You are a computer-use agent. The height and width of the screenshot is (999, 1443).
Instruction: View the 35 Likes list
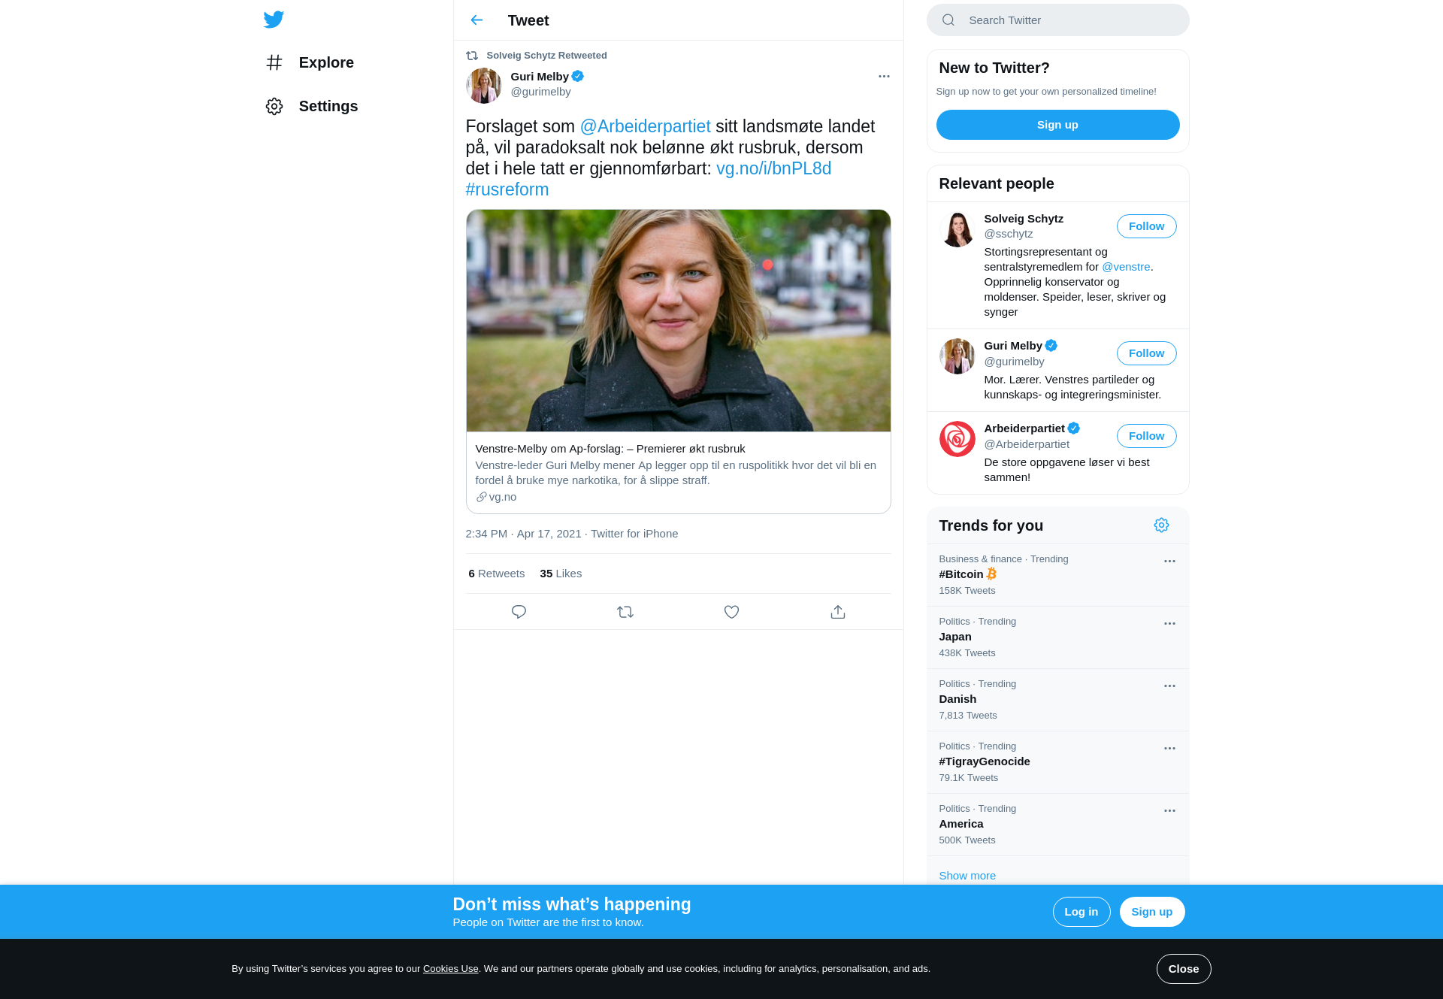pyautogui.click(x=561, y=574)
